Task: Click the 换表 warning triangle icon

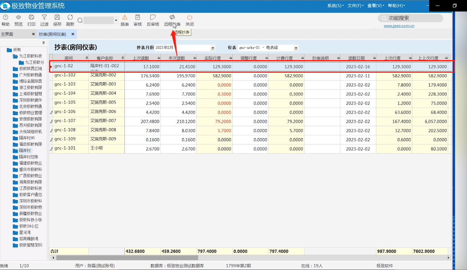Action: pos(125,17)
